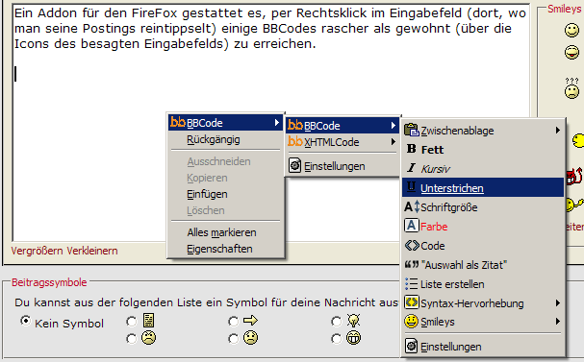This screenshot has height=362, width=584.
Task: Open Einstellungen gear icon in BBCode submenu
Action: (295, 165)
